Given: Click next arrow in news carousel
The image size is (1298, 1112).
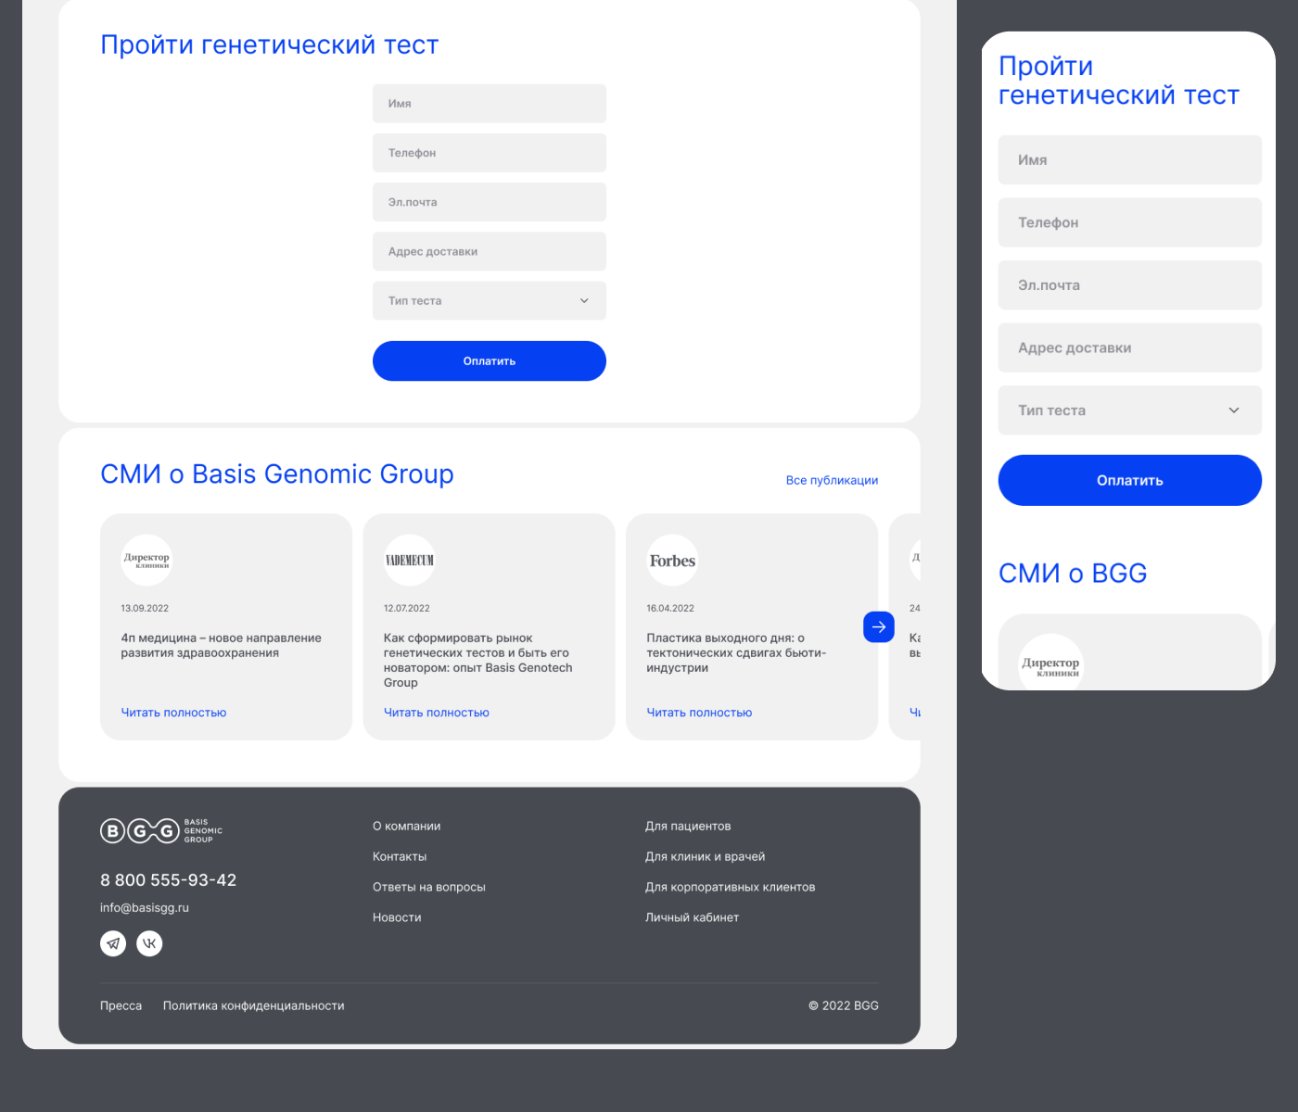Looking at the screenshot, I should coord(879,627).
